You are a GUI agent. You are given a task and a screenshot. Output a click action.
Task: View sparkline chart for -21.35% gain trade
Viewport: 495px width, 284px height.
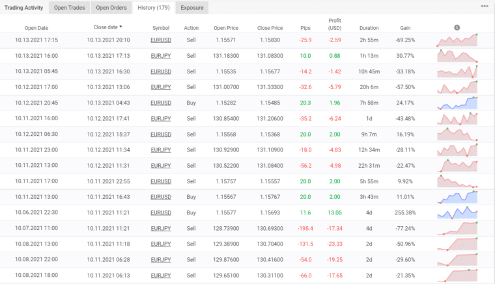[x=457, y=275]
